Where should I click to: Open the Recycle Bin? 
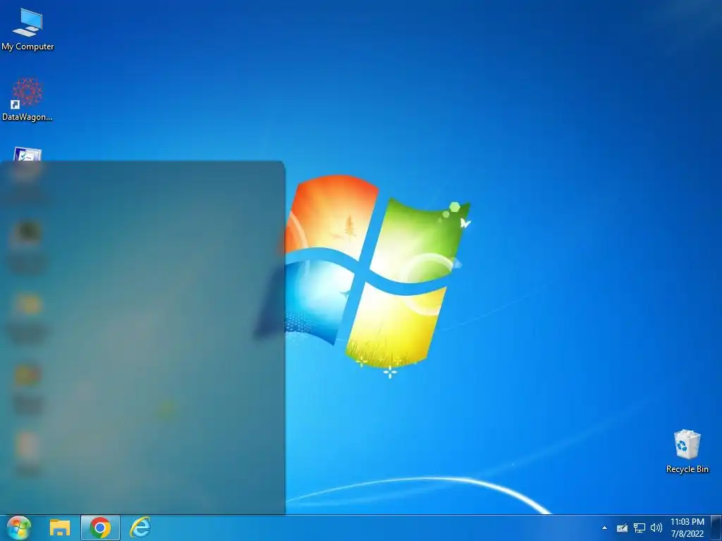(x=687, y=452)
